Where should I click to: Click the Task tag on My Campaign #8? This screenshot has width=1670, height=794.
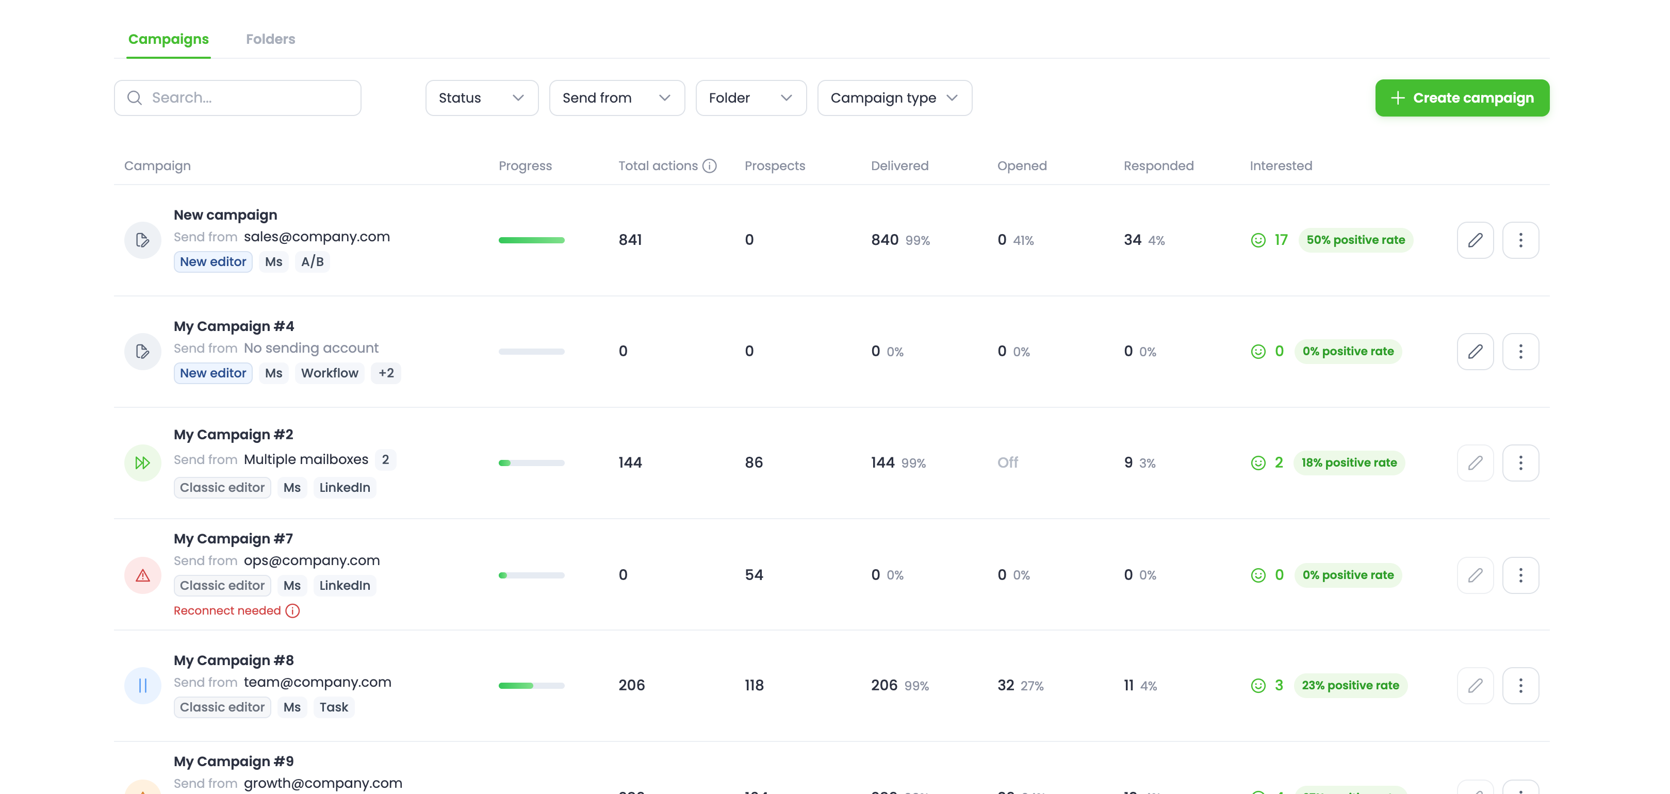tap(333, 707)
